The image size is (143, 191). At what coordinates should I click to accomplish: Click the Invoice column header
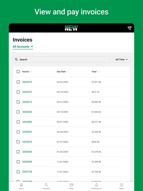click(x=25, y=72)
